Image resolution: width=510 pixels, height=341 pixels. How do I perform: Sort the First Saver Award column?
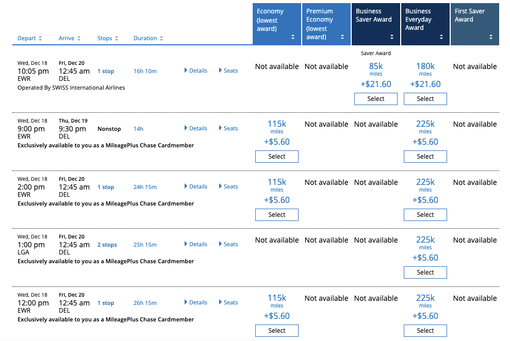tap(491, 37)
